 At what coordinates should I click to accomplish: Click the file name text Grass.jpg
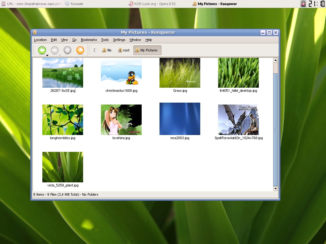pos(180,91)
